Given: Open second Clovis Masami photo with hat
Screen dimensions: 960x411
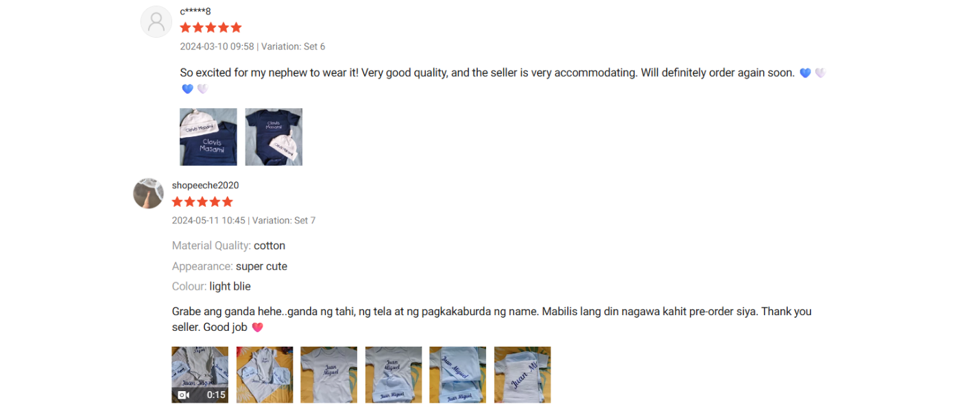Looking at the screenshot, I should 274,137.
